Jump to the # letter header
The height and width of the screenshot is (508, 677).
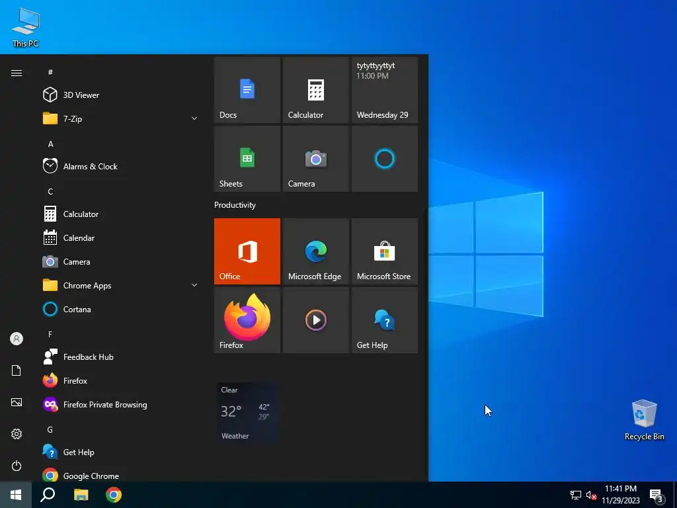click(50, 72)
